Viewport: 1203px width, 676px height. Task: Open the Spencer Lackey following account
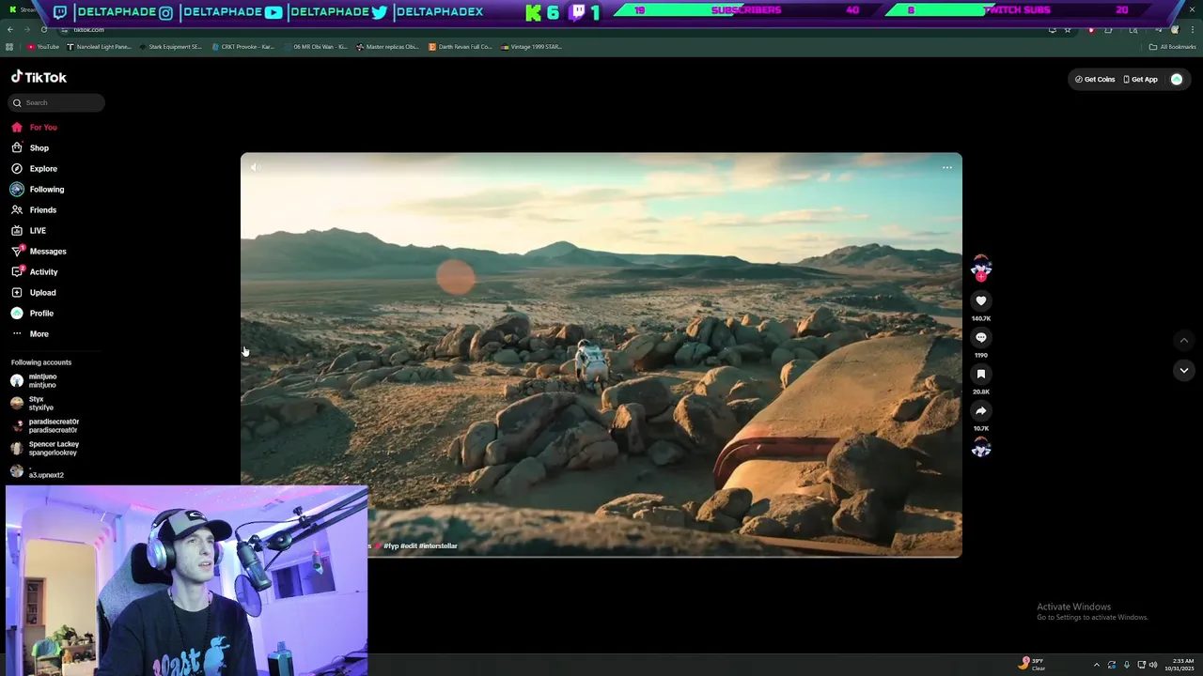coord(45,448)
